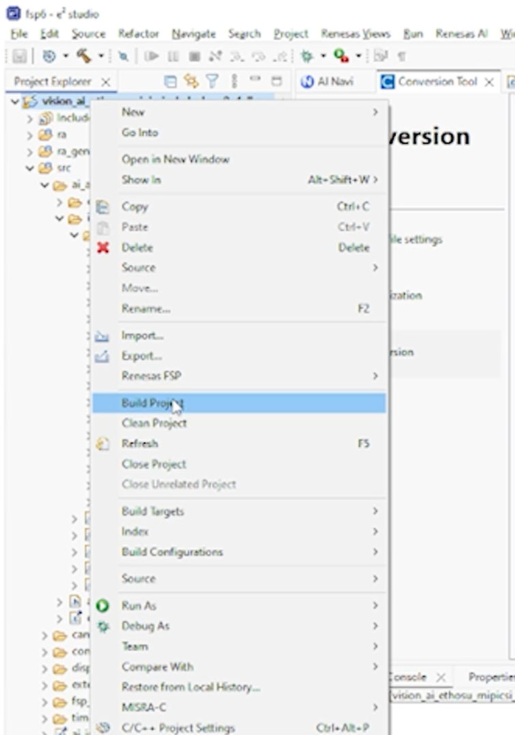Click the Copy icon in context menu
The width and height of the screenshot is (515, 735).
coord(103,207)
